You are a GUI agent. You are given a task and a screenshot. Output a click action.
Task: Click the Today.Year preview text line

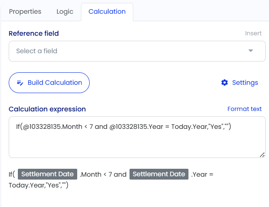[x=39, y=185]
